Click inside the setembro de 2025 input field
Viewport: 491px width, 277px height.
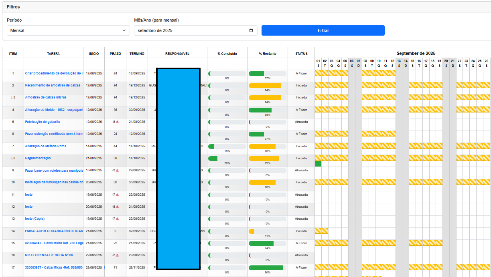pos(189,30)
